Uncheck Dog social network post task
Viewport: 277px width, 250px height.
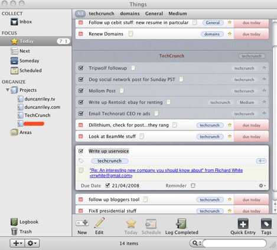click(81, 79)
